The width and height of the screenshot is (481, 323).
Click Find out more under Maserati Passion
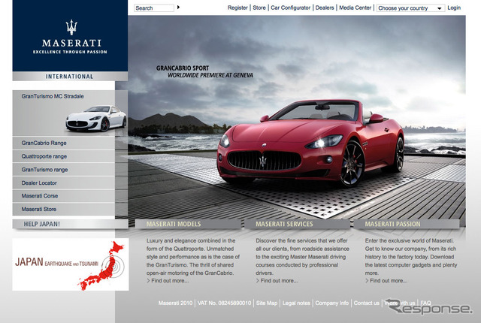(x=386, y=281)
